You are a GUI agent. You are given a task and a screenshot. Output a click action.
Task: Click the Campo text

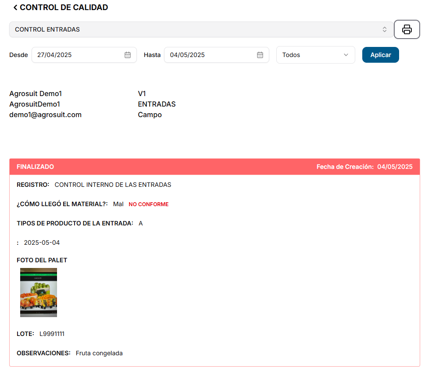(x=150, y=114)
